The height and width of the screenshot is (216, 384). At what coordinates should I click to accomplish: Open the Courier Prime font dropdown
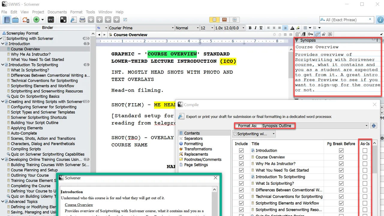point(141,28)
